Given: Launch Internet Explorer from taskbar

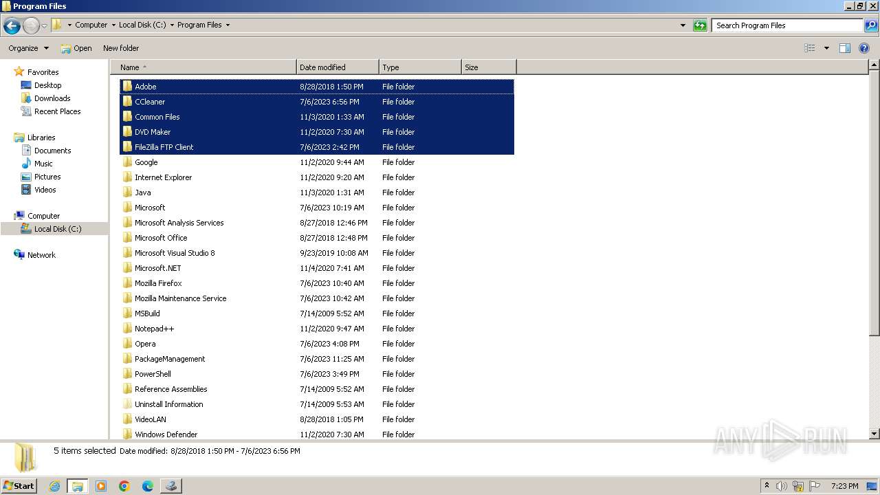Looking at the screenshot, I should pos(54,486).
